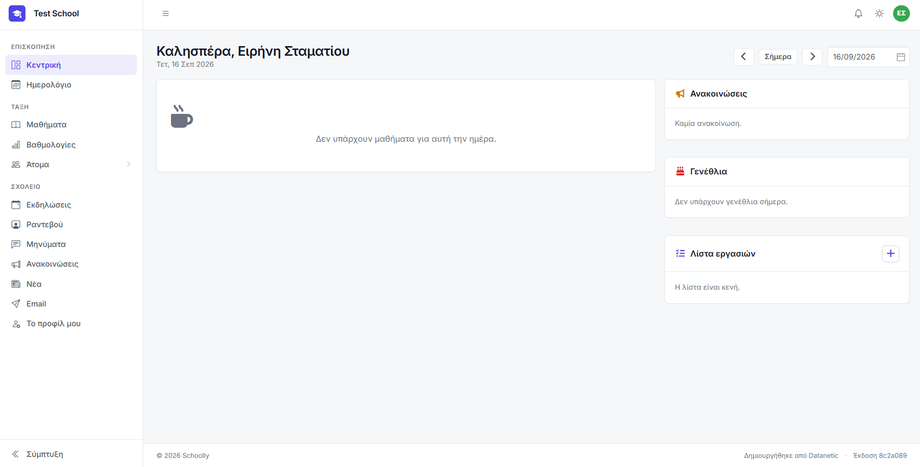The image size is (920, 467).
Task: Click the 'Η λίστα είναι κενή.' text
Action: [707, 287]
